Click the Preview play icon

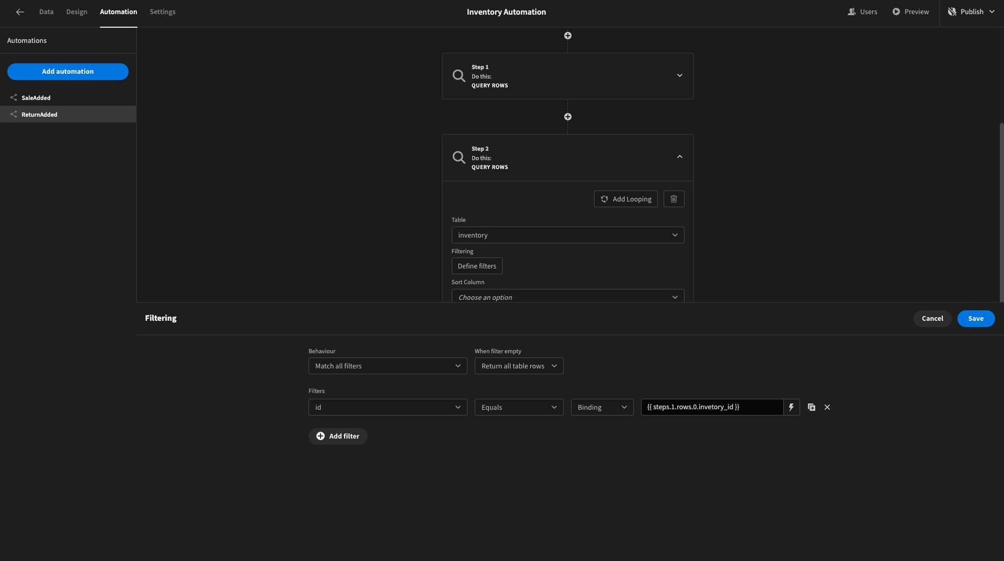coord(896,12)
